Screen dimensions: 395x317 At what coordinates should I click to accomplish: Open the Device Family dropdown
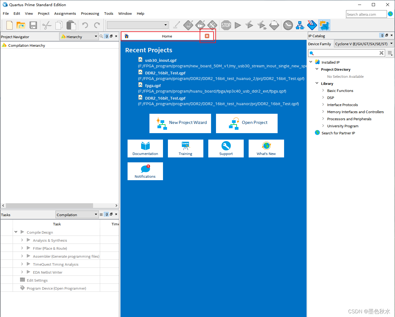[364, 44]
